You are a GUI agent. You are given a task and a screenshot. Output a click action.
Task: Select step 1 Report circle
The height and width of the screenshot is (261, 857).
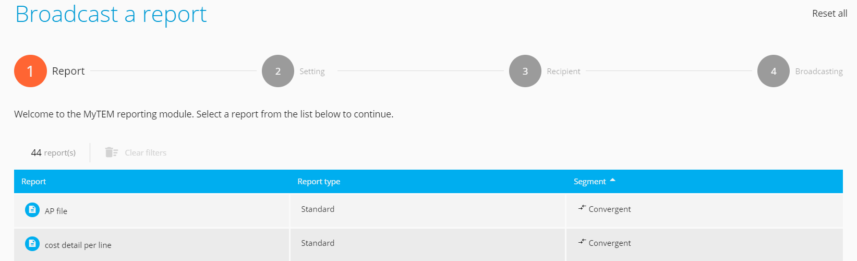pos(30,71)
